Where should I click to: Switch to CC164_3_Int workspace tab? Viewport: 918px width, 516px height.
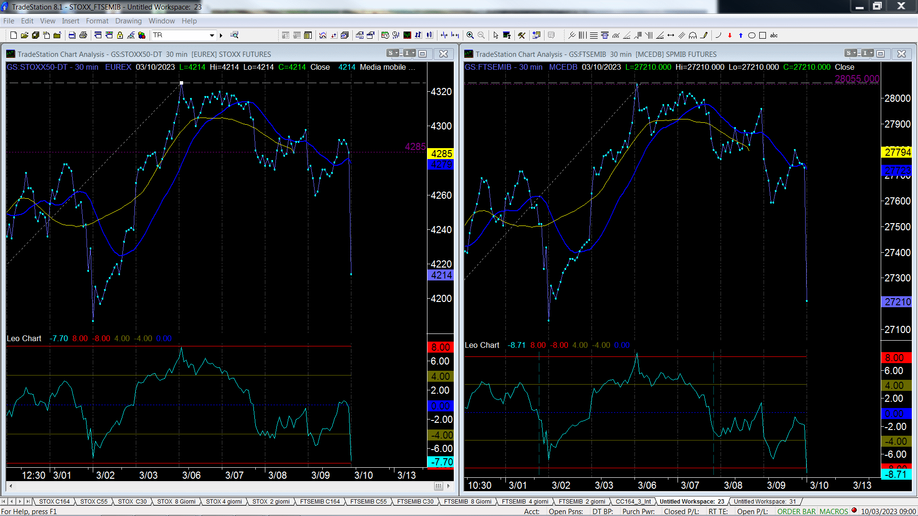point(633,502)
